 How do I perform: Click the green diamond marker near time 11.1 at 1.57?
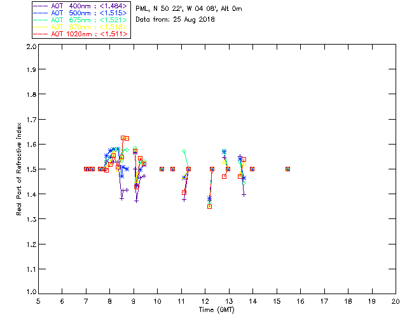pyautogui.click(x=184, y=151)
